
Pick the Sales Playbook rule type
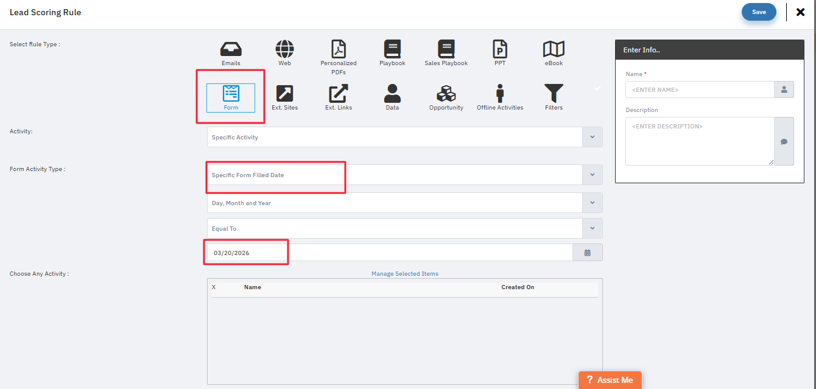(x=446, y=50)
